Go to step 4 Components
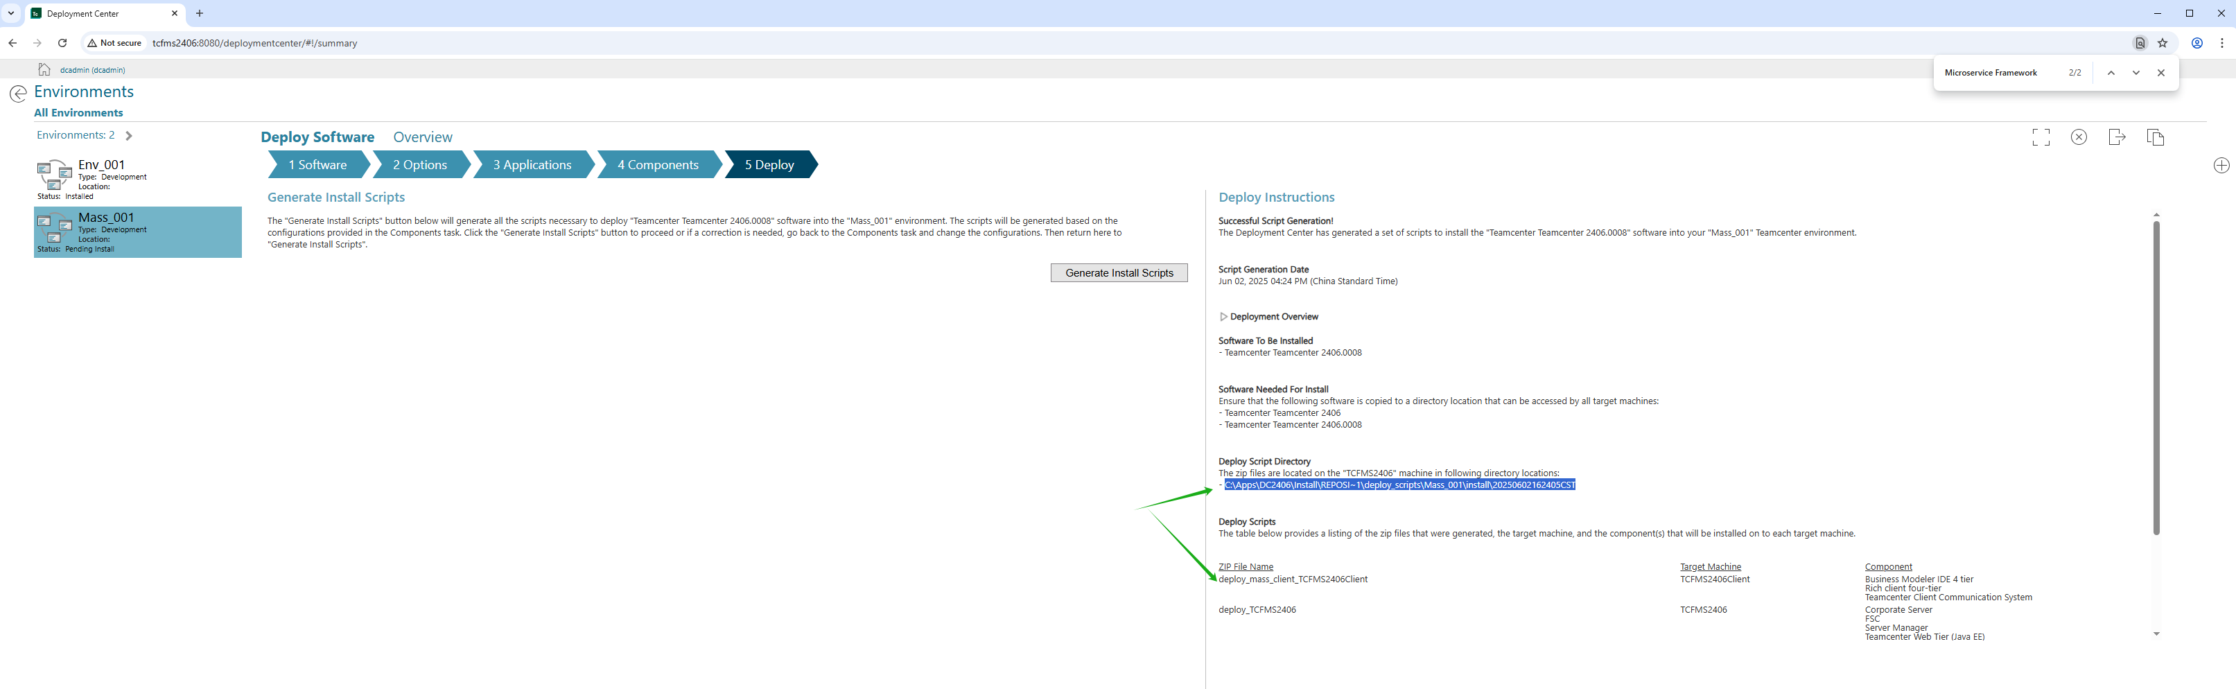Image resolution: width=2236 pixels, height=689 pixels. coord(658,165)
